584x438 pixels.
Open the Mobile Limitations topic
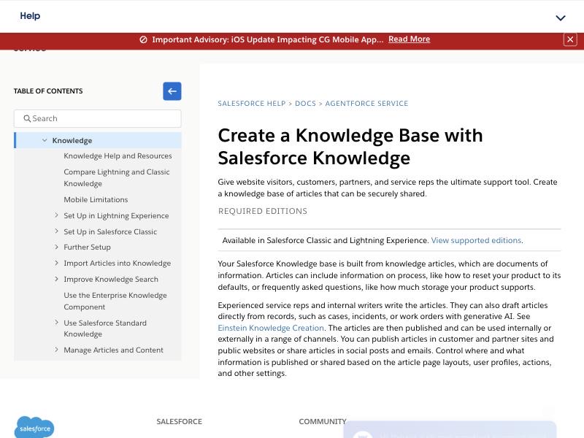tap(96, 199)
